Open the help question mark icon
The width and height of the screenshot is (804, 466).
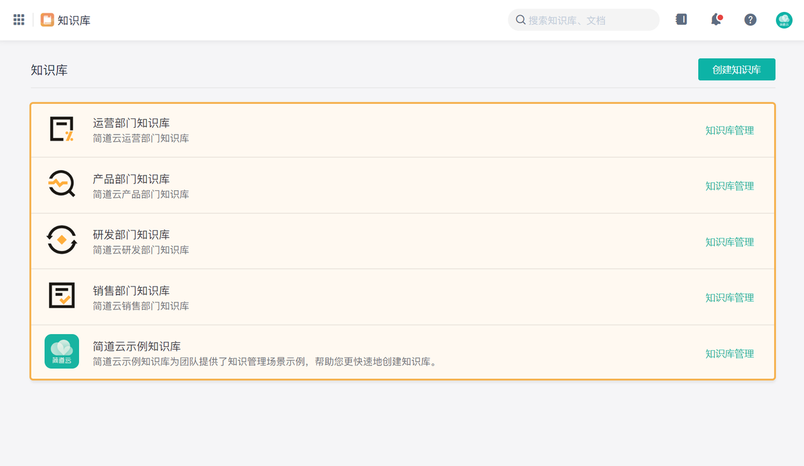[750, 19]
